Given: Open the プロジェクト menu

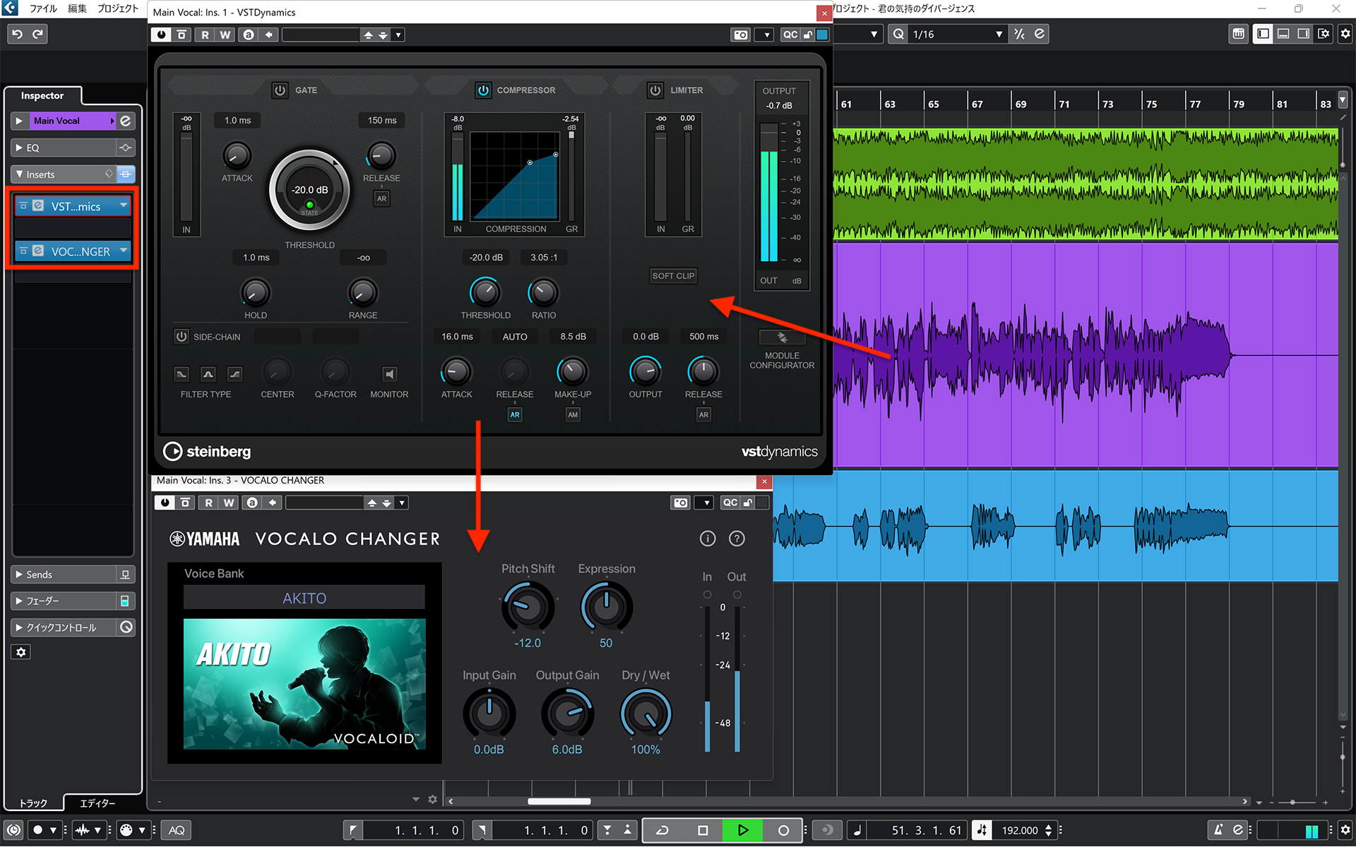Looking at the screenshot, I should 117,8.
